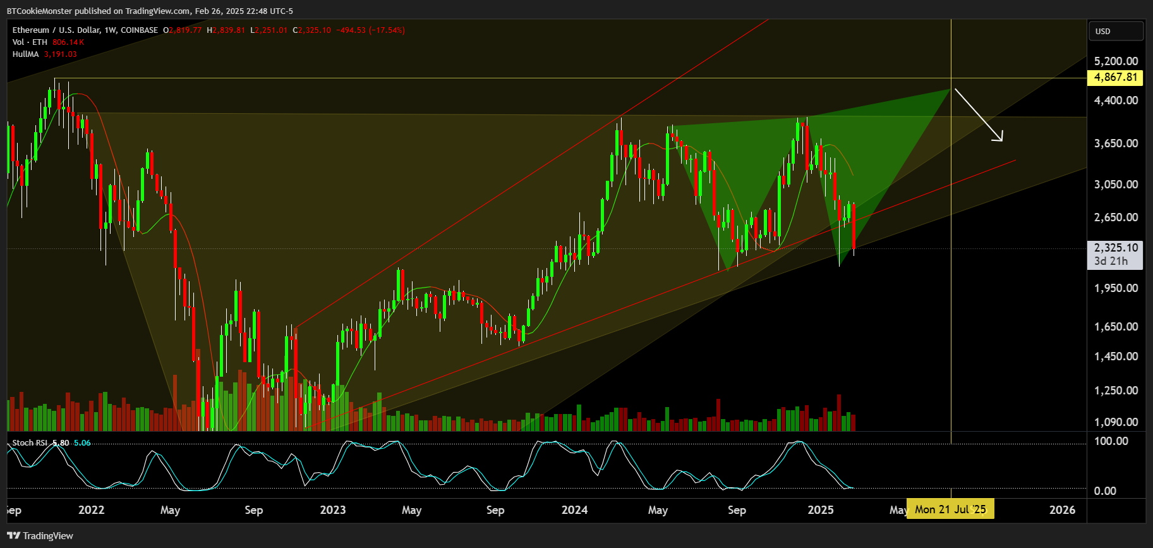Image resolution: width=1153 pixels, height=548 pixels.
Task: Click the 2022 label on time axis
Action: [x=92, y=510]
